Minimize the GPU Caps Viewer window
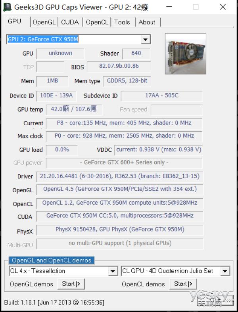 (169, 7)
